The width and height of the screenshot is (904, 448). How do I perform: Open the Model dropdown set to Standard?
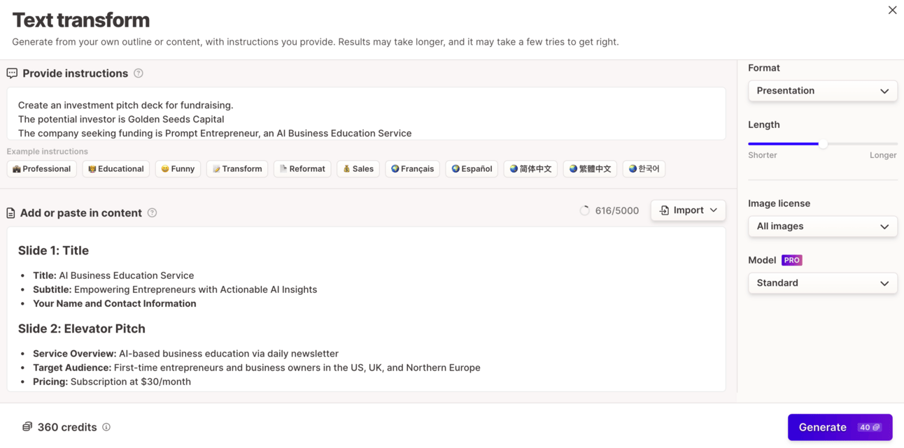coord(822,283)
